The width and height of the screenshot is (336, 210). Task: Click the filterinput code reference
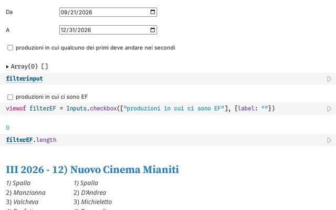pyautogui.click(x=25, y=79)
